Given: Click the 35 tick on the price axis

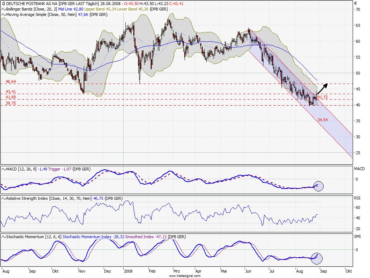Looking at the screenshot, I should (358, 121).
